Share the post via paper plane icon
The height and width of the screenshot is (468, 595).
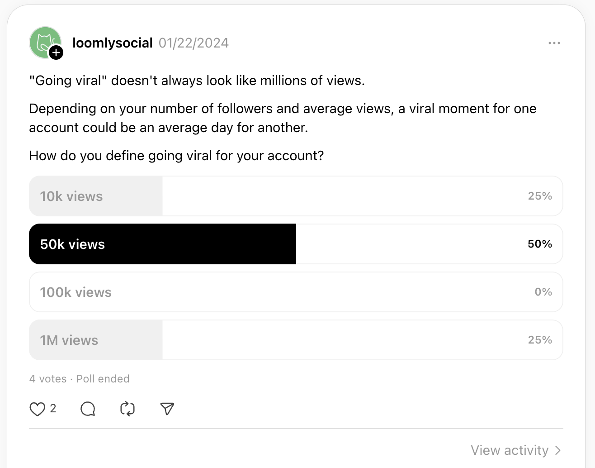[x=167, y=409]
